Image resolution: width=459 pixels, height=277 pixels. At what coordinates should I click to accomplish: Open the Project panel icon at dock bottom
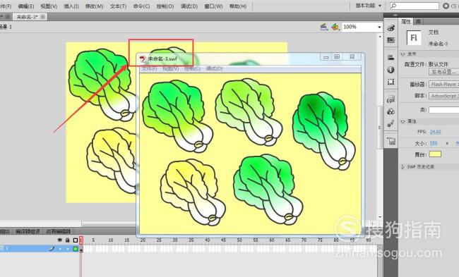point(391,141)
